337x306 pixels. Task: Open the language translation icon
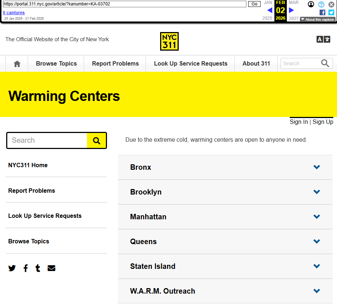click(x=323, y=39)
